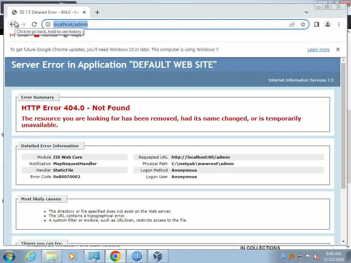This screenshot has height=263, width=351.
Task: Click the Most likely causes section label
Action: [x=41, y=199]
